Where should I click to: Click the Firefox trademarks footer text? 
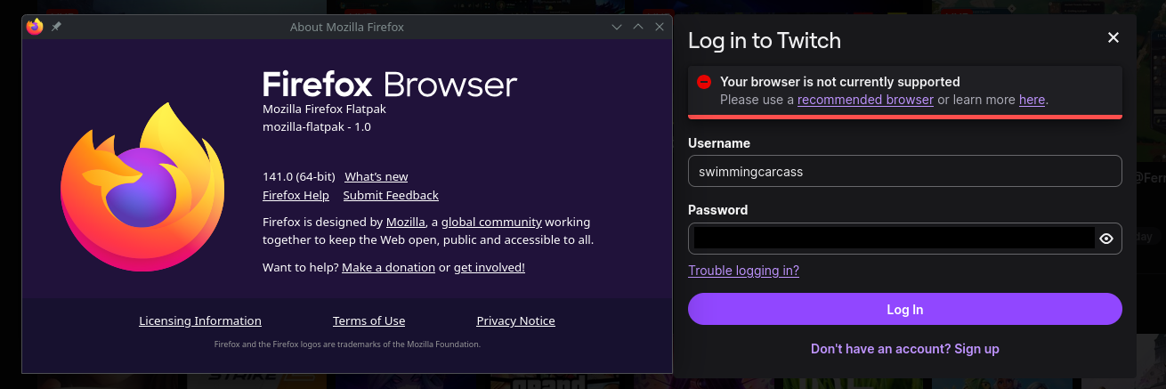[x=347, y=344]
